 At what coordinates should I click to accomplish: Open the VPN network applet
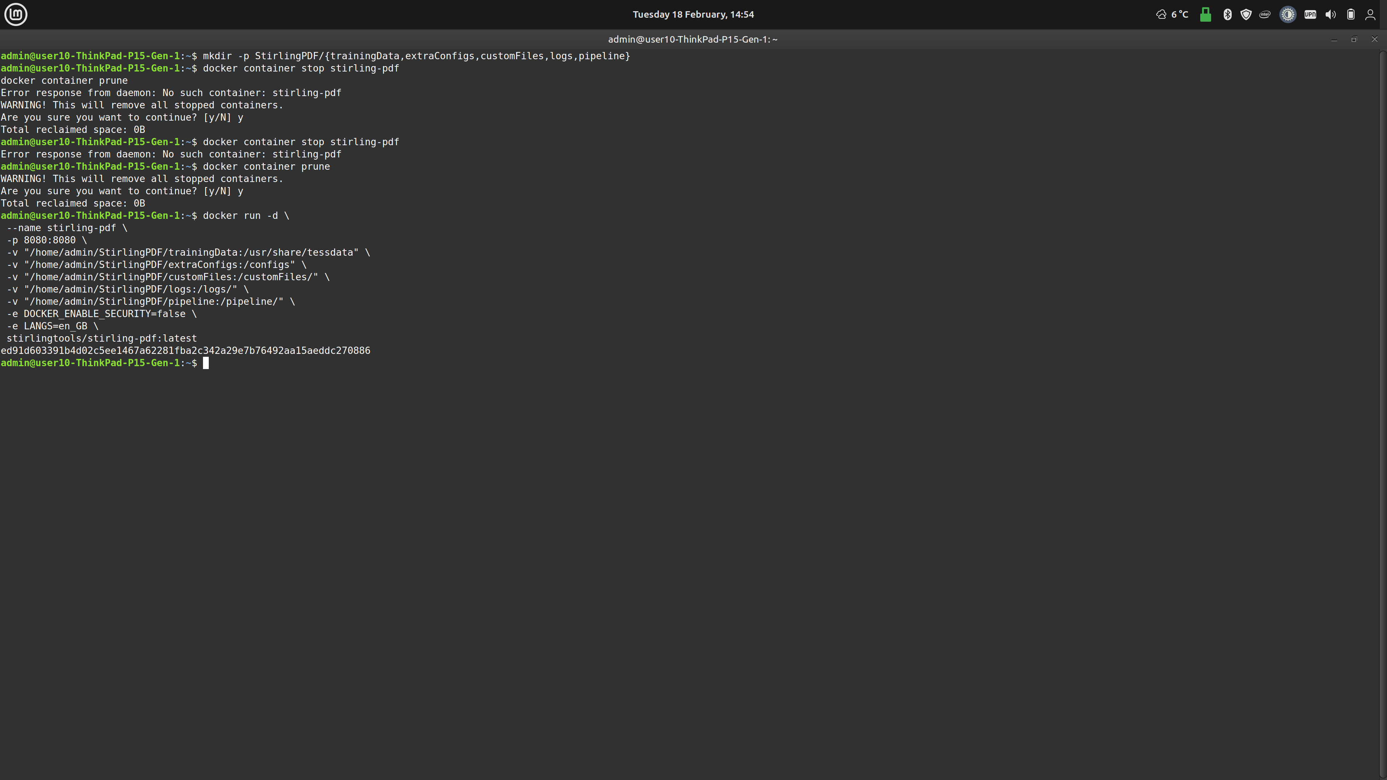pos(1310,14)
